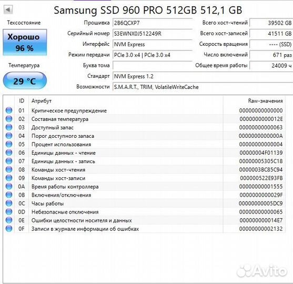This screenshot has height=284, width=293.
Task: Select the Время работы контроллера row
Action: pos(144,187)
